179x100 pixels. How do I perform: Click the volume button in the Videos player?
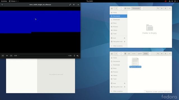[77, 56]
